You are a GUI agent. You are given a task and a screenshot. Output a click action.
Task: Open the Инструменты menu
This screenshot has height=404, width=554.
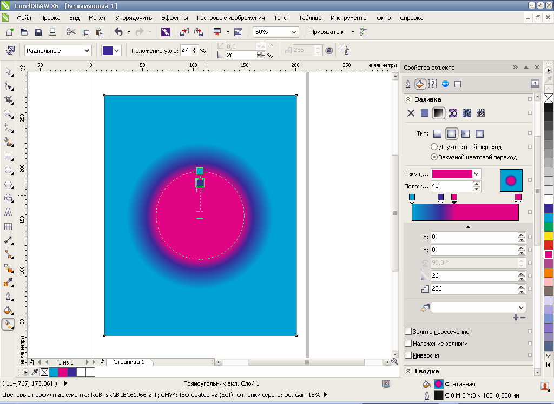[349, 18]
